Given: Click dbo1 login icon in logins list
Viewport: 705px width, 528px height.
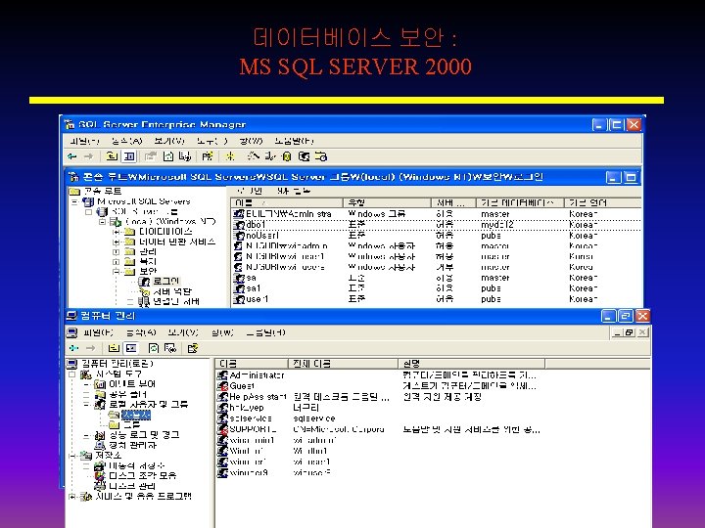Looking at the screenshot, I should click(x=239, y=225).
